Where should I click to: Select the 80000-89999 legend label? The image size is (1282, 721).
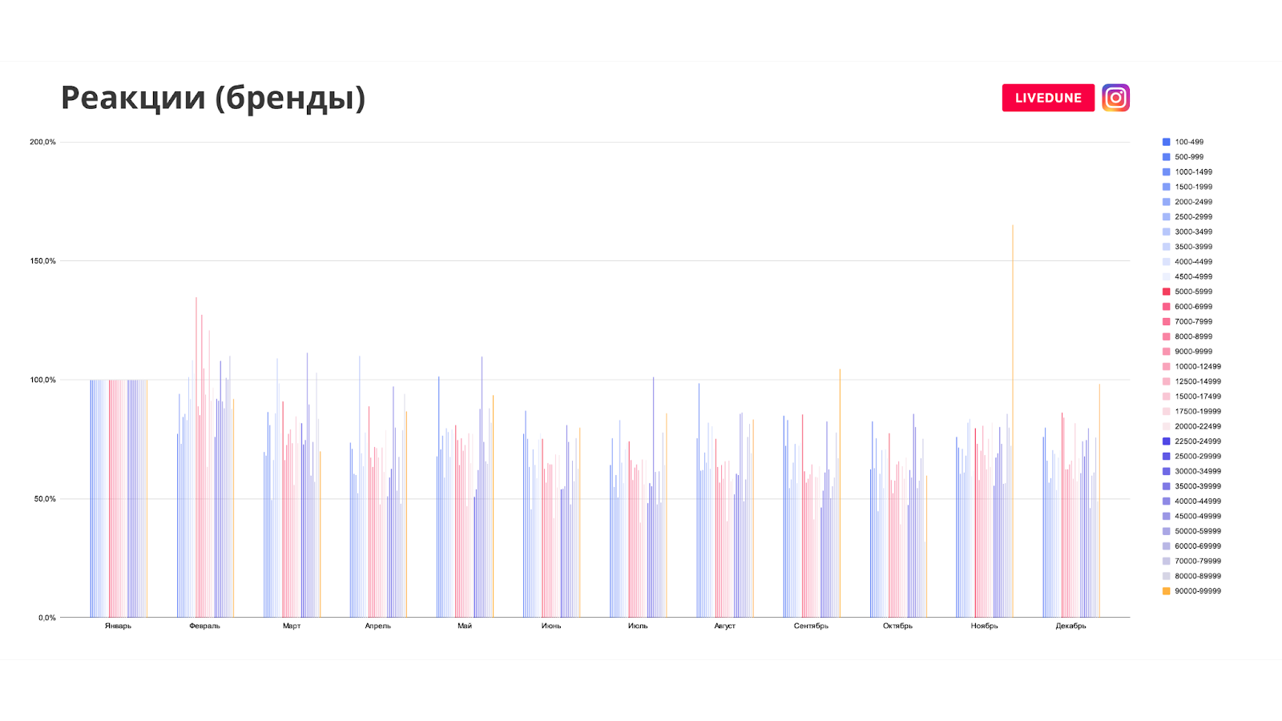tap(1198, 576)
